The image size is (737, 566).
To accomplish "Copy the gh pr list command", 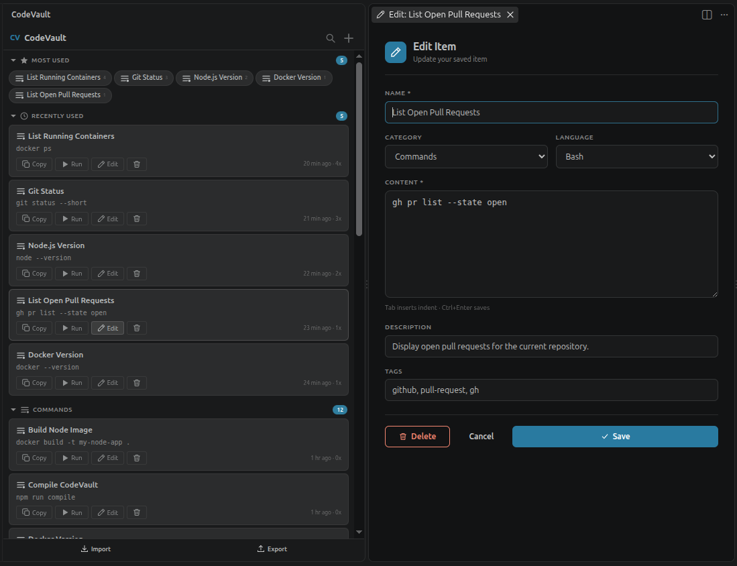I will 34,328.
